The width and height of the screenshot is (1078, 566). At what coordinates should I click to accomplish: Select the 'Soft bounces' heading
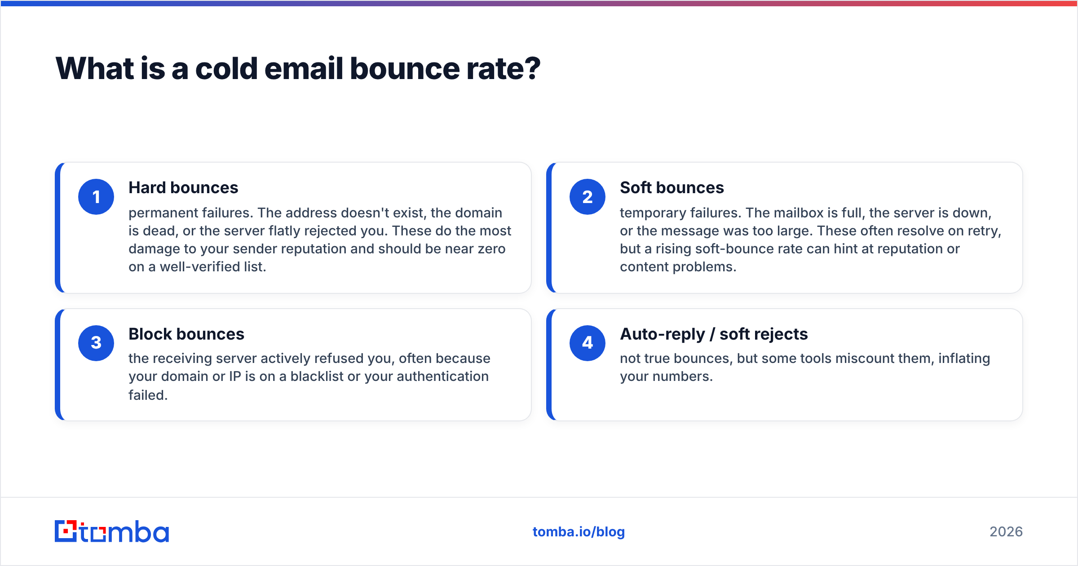point(672,188)
